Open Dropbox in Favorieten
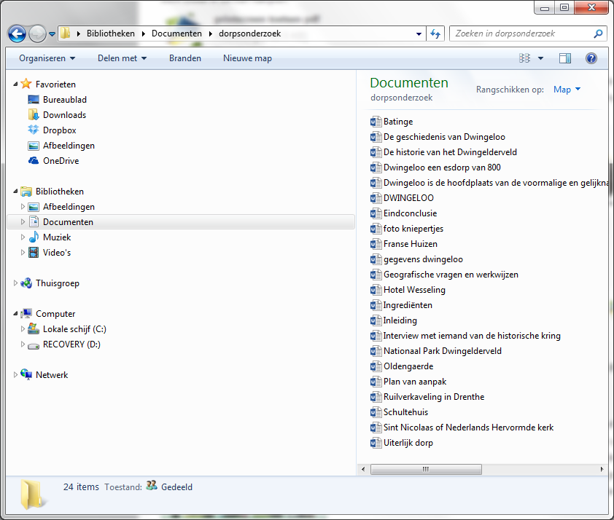This screenshot has width=614, height=520. click(x=59, y=130)
